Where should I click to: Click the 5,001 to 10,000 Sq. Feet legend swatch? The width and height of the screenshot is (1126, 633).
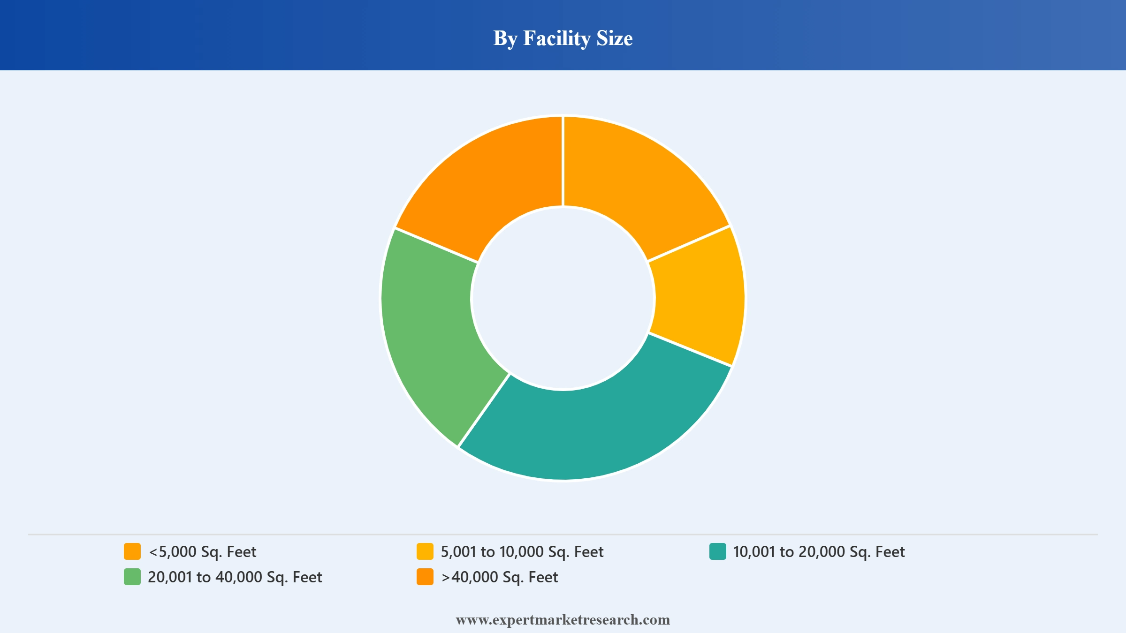click(x=425, y=551)
